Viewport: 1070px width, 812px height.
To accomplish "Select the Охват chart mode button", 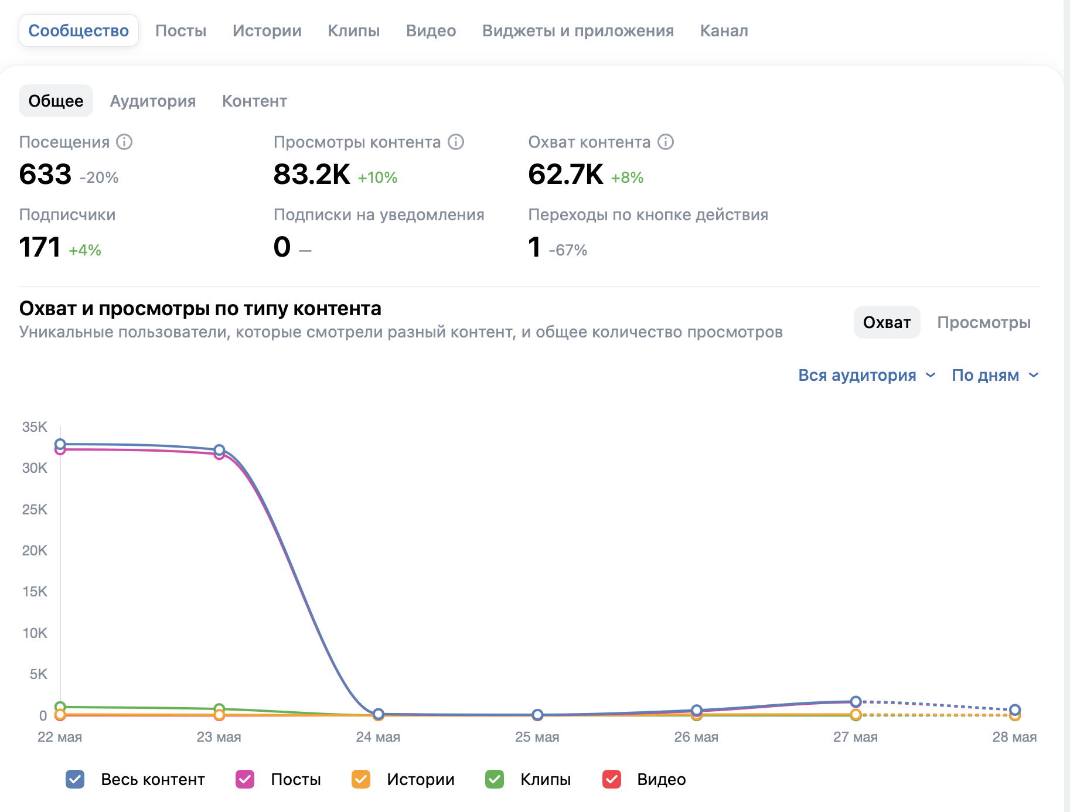I will 887,322.
